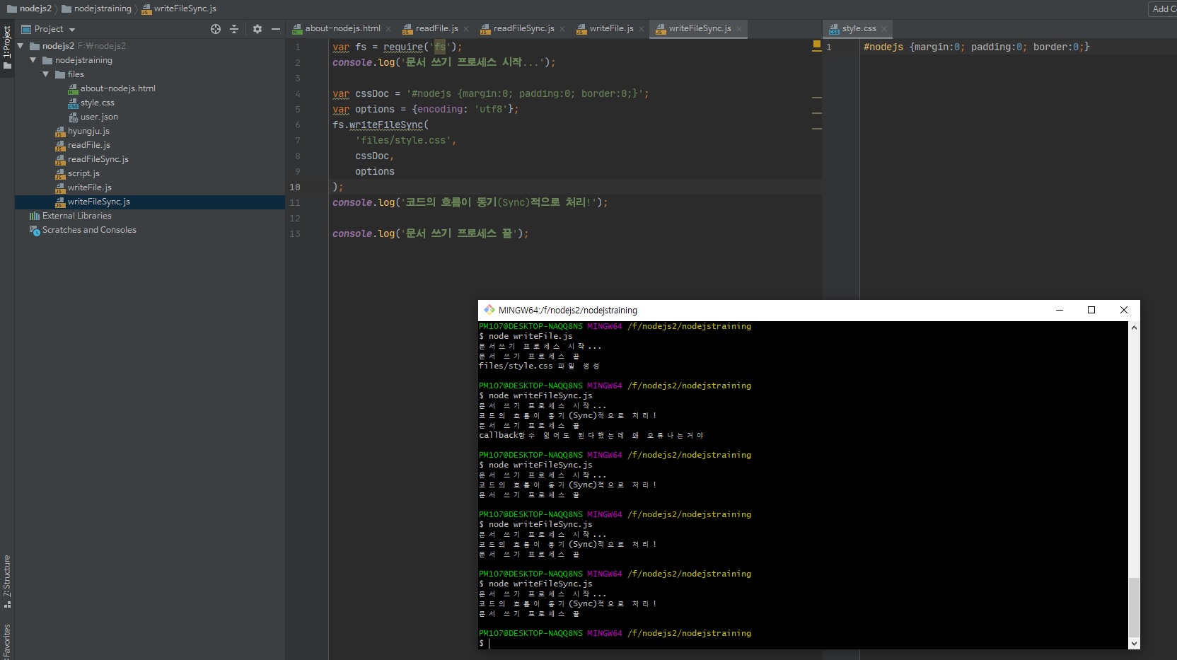Open user.json from the project tree

(98, 117)
